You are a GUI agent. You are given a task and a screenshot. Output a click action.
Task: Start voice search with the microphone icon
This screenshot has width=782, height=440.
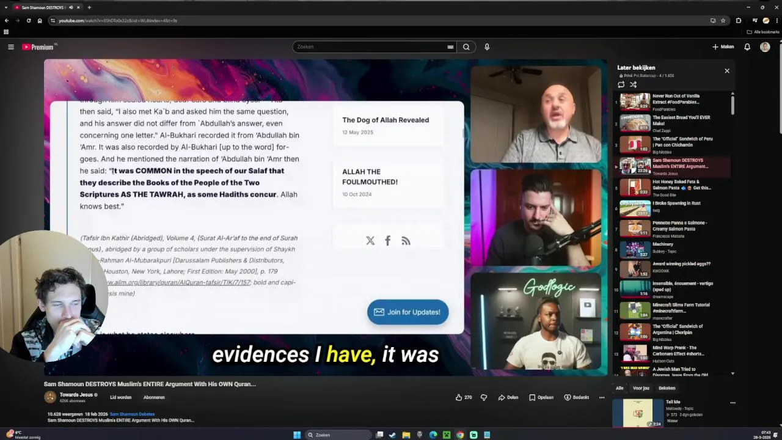pyautogui.click(x=487, y=47)
